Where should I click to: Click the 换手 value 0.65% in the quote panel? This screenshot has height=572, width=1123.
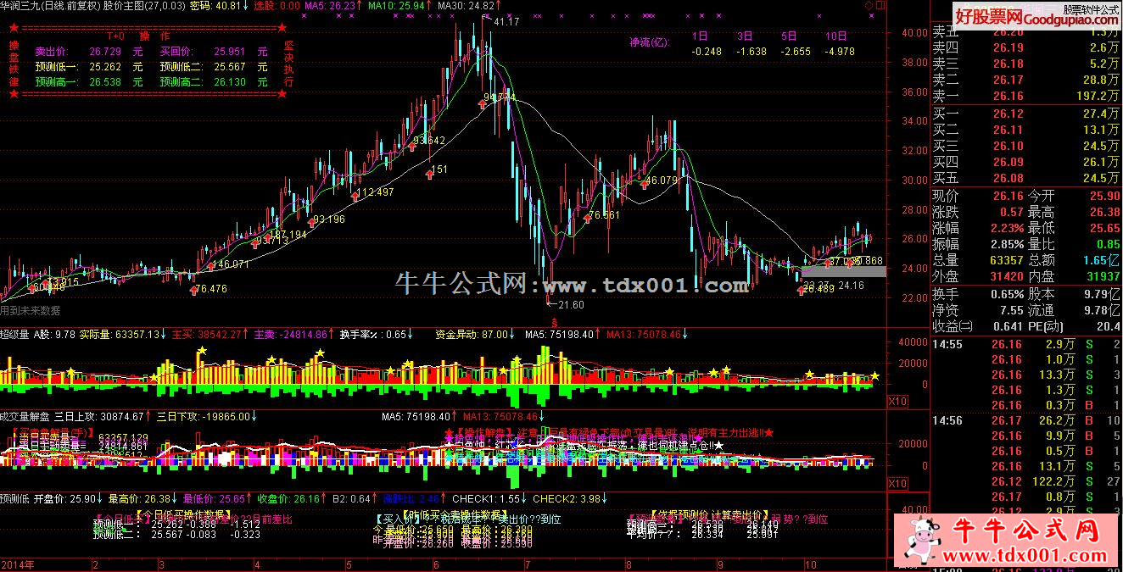[1006, 294]
